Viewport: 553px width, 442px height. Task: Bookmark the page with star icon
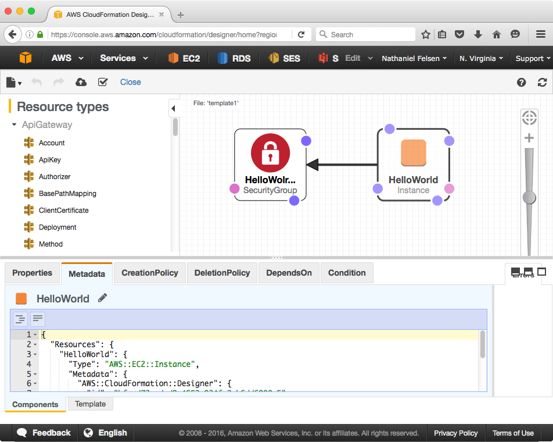tap(426, 34)
